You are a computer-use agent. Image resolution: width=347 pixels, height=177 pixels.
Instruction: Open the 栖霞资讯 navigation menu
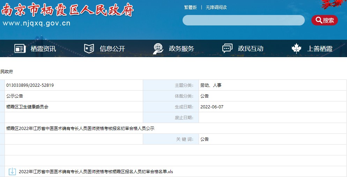[43, 49]
